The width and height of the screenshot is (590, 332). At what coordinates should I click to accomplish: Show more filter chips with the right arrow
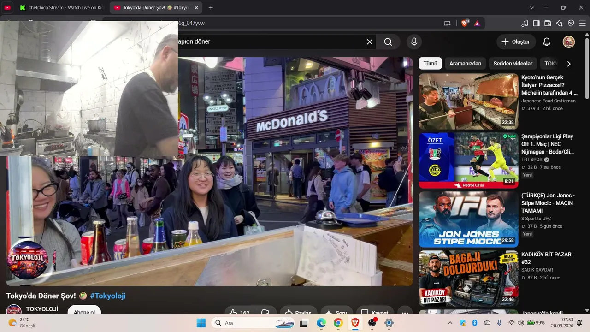569,64
